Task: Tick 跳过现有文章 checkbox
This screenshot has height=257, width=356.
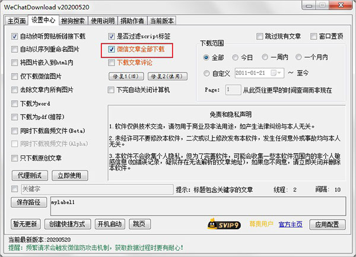Action: (259, 36)
